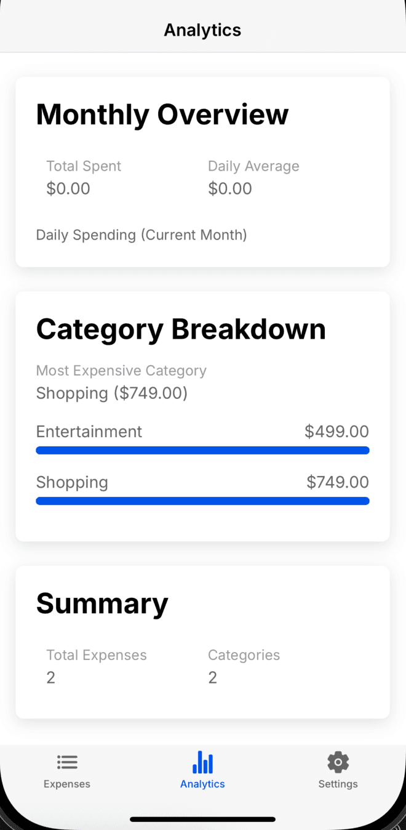This screenshot has height=830, width=406.
Task: Select the Analytics bar chart icon
Action: pyautogui.click(x=202, y=761)
